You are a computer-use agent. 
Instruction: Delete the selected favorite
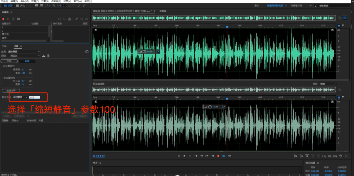click(x=13, y=19)
